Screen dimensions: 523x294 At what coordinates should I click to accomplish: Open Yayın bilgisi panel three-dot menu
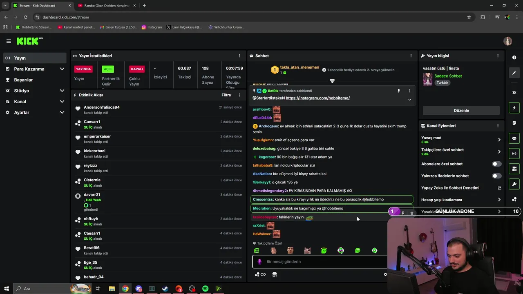pos(498,56)
